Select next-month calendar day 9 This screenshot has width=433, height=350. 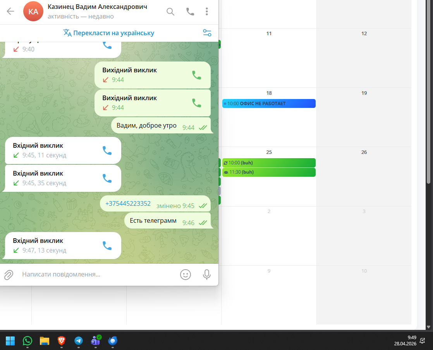tap(269, 271)
